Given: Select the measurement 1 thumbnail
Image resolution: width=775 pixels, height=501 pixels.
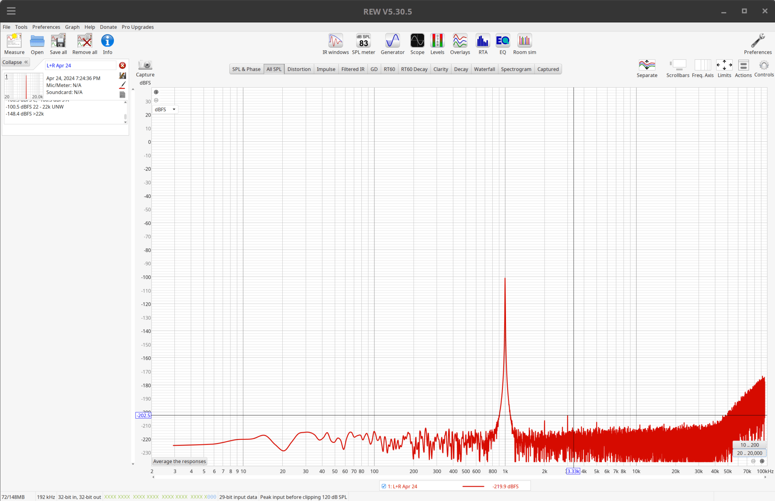Looking at the screenshot, I should click(23, 86).
